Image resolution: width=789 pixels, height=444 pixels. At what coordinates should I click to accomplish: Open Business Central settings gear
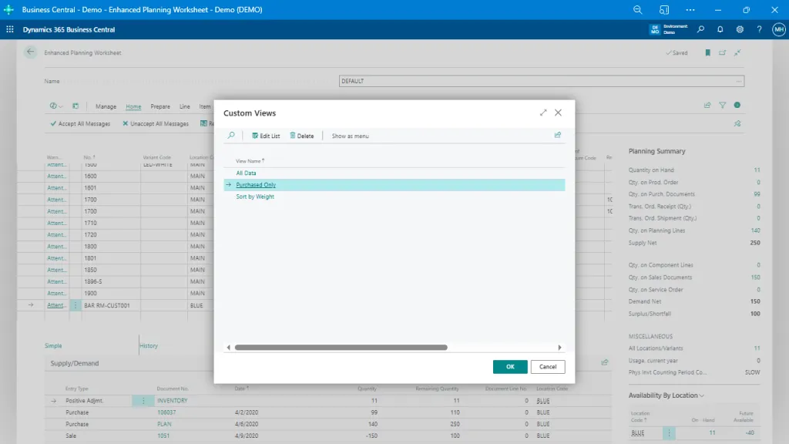738,29
